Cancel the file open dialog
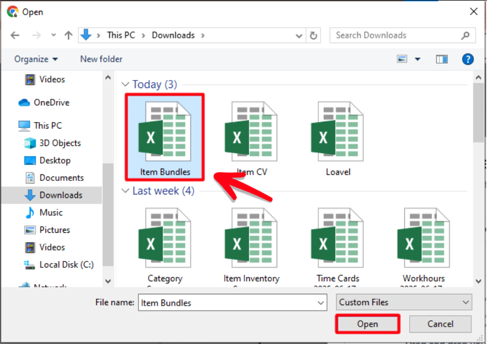The height and width of the screenshot is (344, 487). [440, 324]
